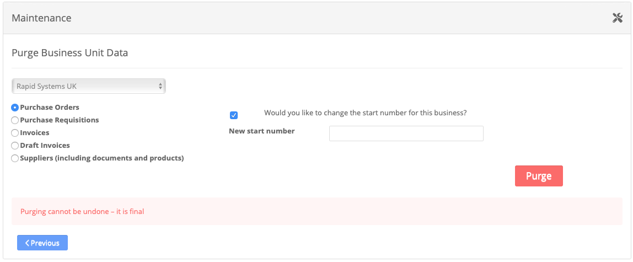Select the Suppliers radio button circle
Viewport: 633px width, 262px height.
tap(15, 158)
